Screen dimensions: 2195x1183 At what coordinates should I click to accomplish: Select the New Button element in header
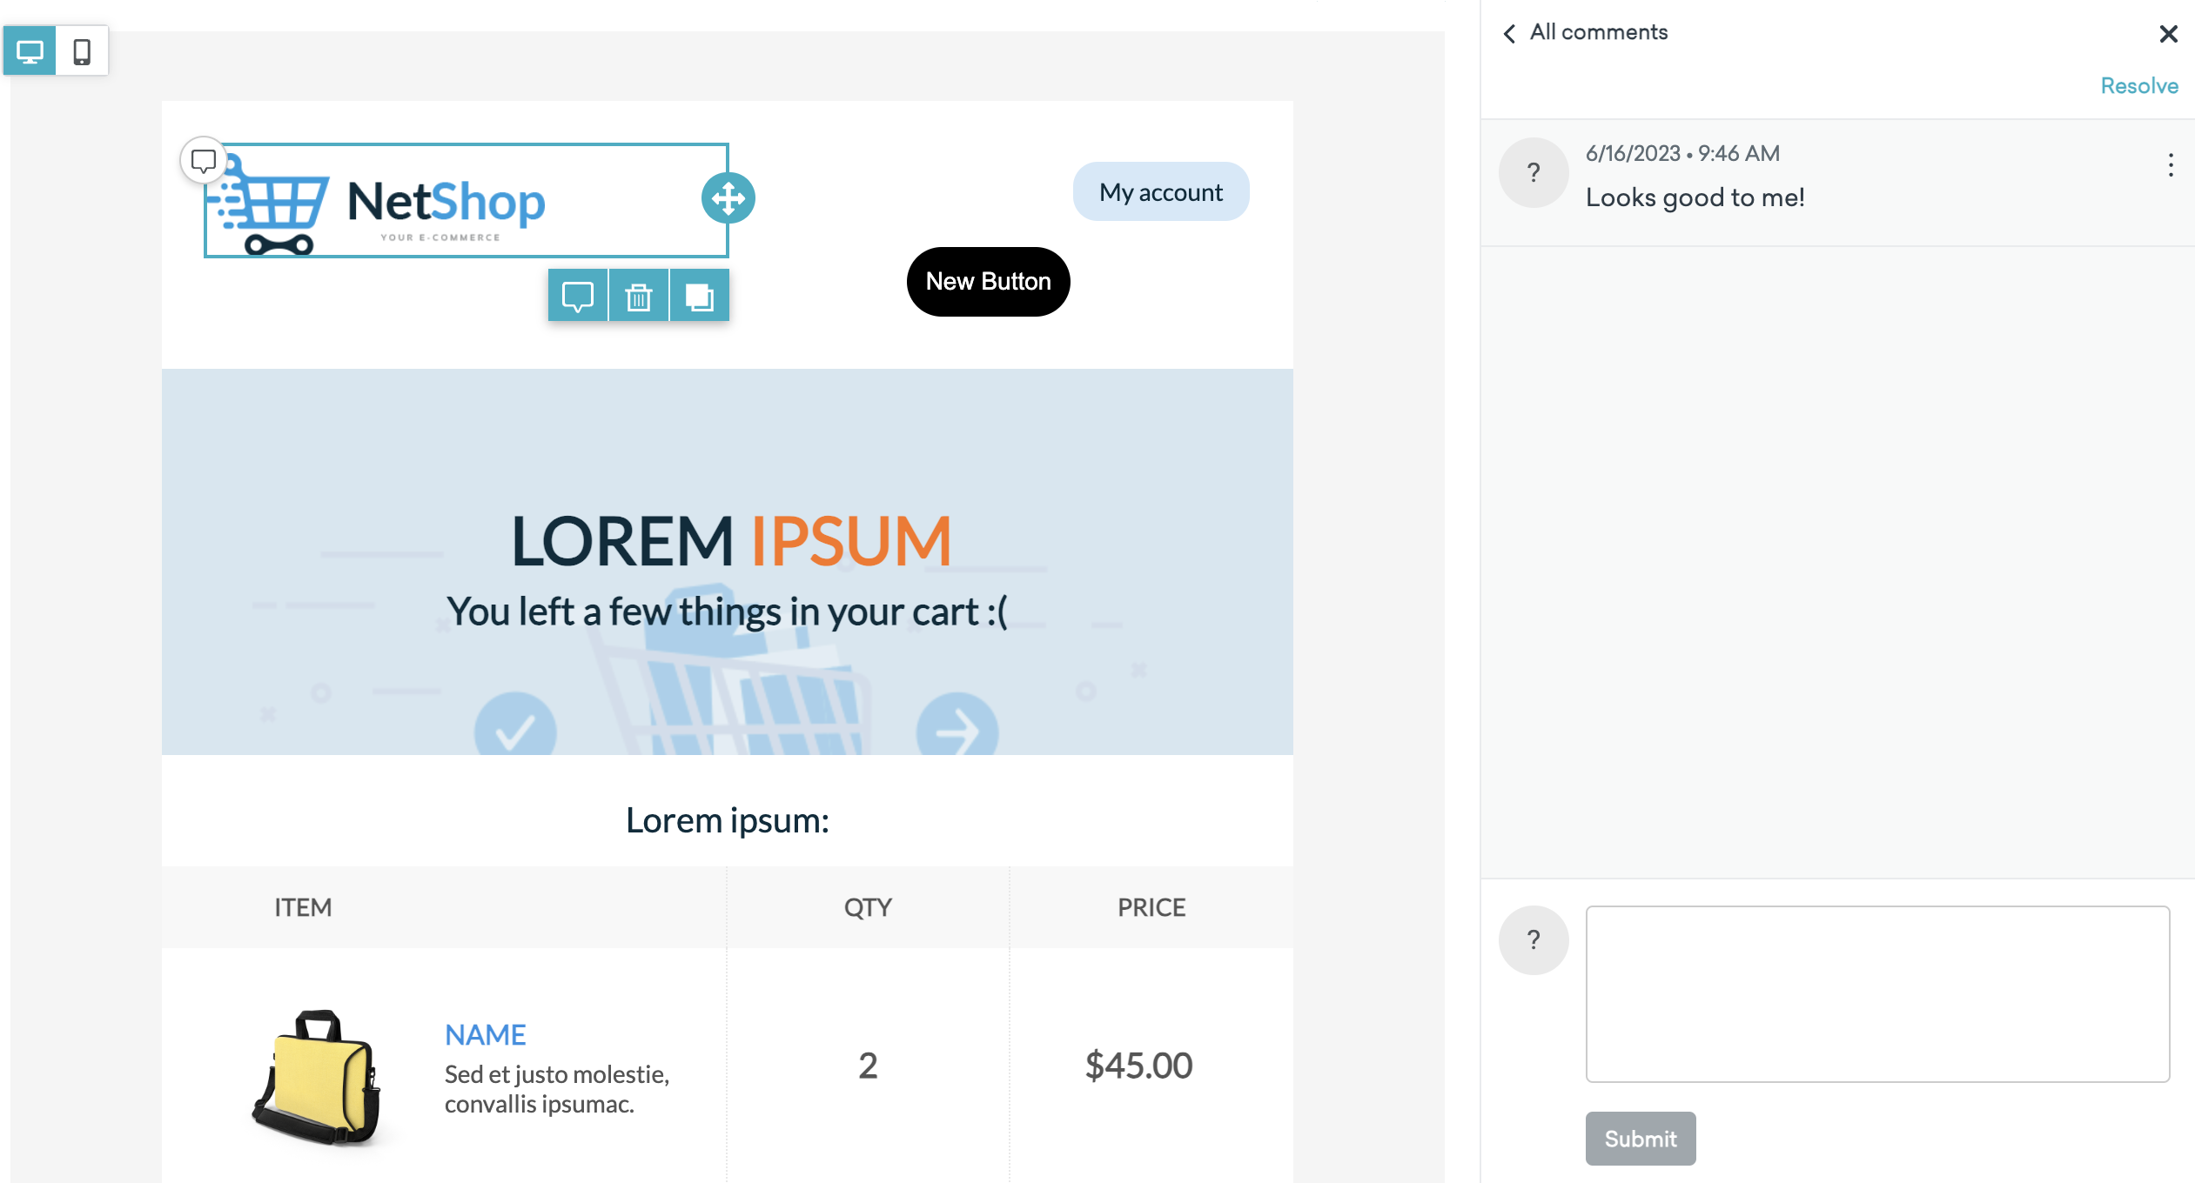pos(990,281)
